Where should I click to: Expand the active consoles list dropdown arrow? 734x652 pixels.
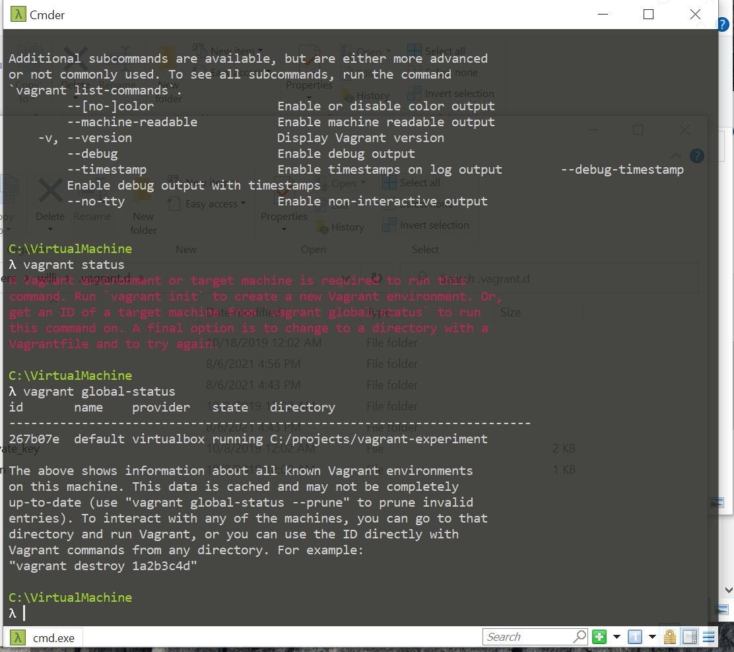(x=652, y=637)
